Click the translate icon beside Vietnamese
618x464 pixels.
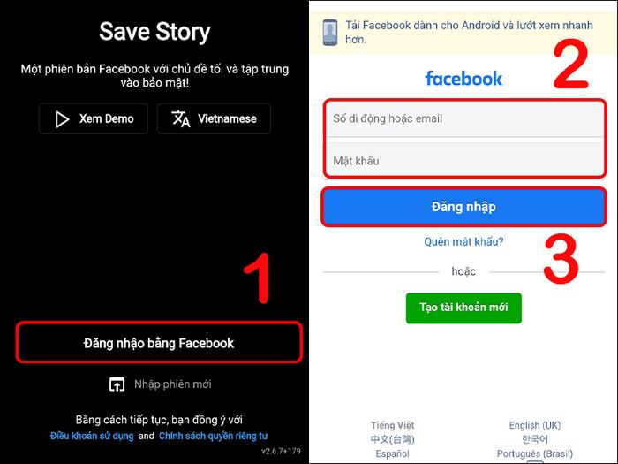click(x=181, y=118)
